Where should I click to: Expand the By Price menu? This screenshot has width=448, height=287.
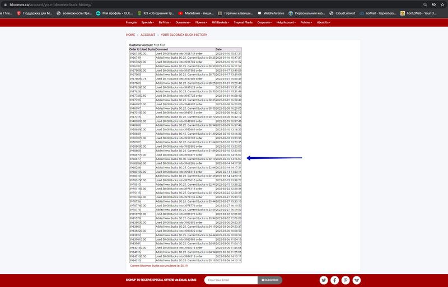tap(165, 22)
